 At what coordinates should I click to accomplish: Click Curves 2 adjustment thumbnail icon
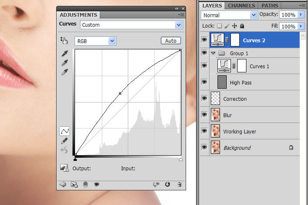[x=217, y=40]
